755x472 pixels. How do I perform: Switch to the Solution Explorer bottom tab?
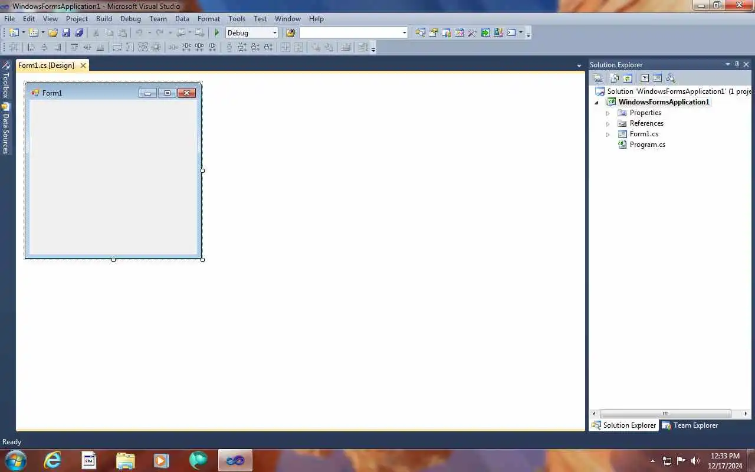(623, 425)
